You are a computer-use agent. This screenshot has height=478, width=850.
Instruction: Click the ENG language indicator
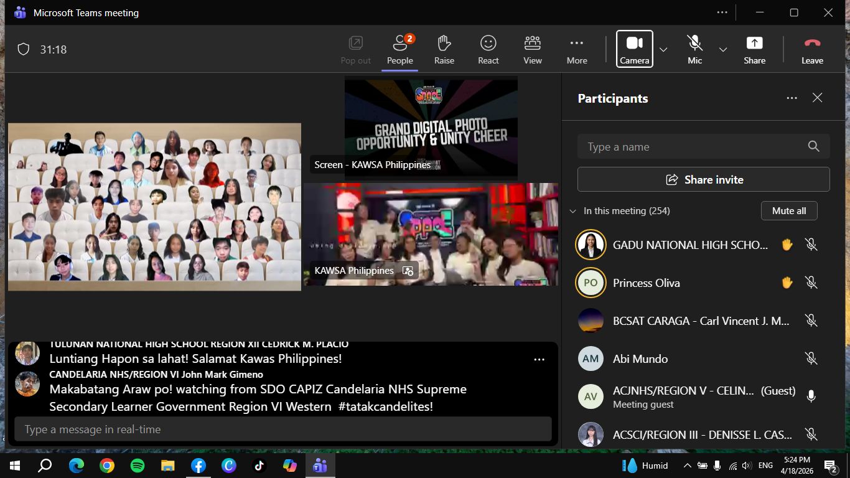765,466
